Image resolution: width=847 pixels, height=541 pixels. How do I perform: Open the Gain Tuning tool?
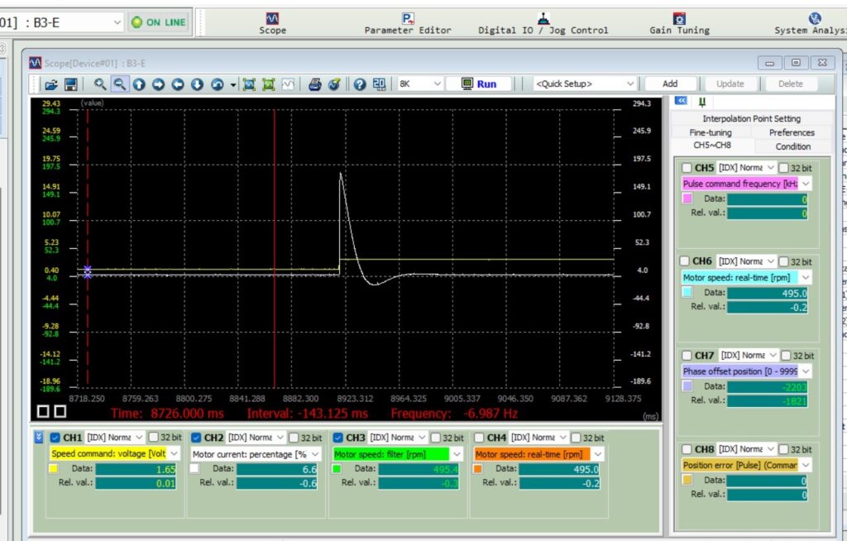tap(679, 23)
